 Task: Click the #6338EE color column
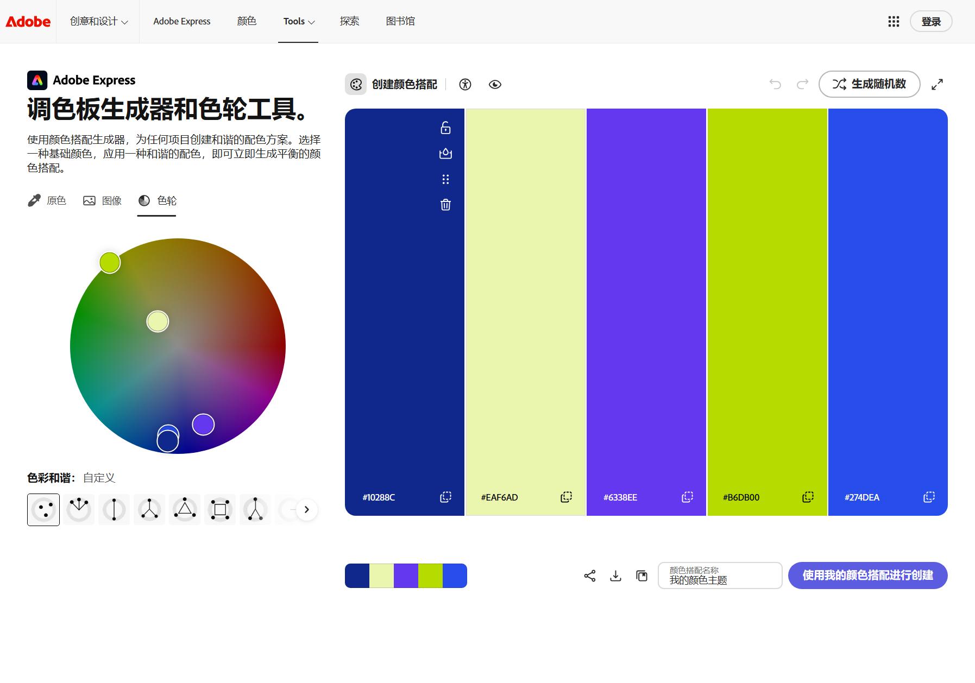tap(646, 312)
